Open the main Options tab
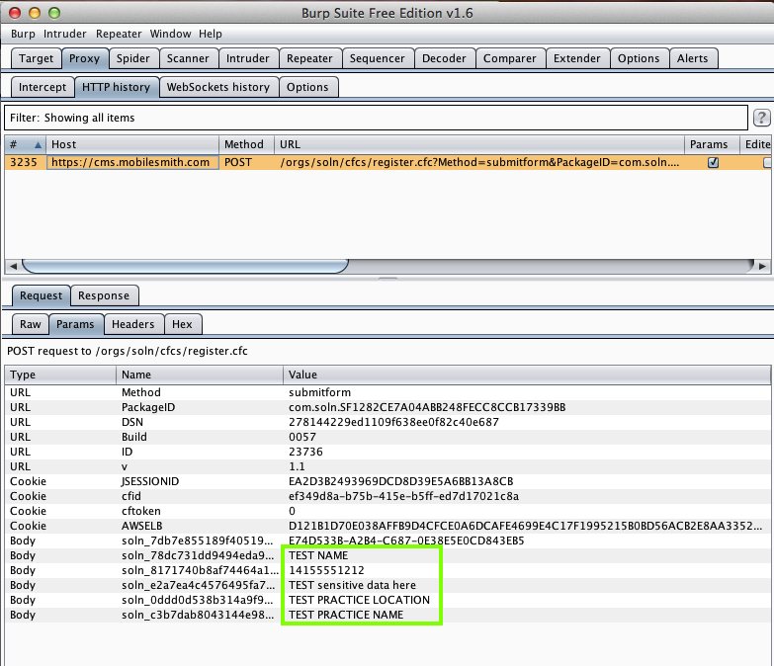 pos(639,58)
